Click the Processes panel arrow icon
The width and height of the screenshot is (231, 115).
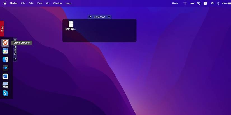coord(15,59)
